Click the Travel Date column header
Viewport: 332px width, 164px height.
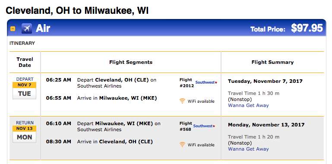pyautogui.click(x=25, y=62)
